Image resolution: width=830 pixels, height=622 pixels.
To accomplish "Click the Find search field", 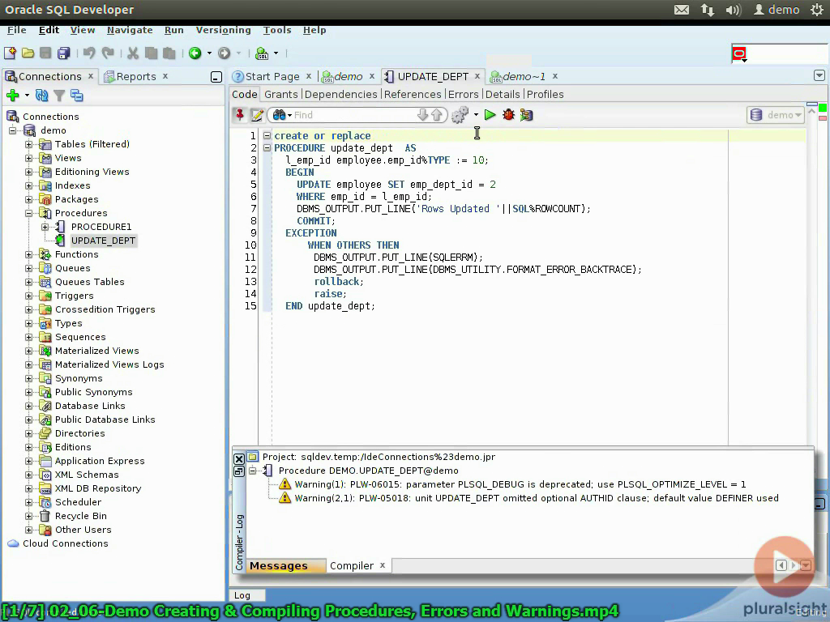I will point(355,115).
